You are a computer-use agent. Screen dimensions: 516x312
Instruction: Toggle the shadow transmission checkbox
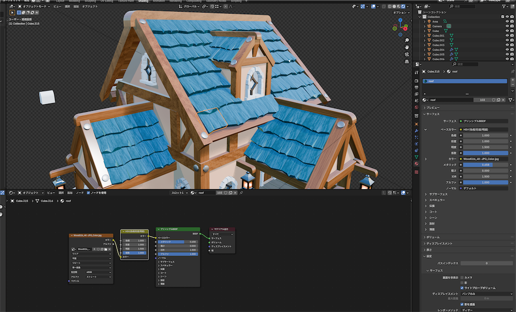[x=462, y=304]
